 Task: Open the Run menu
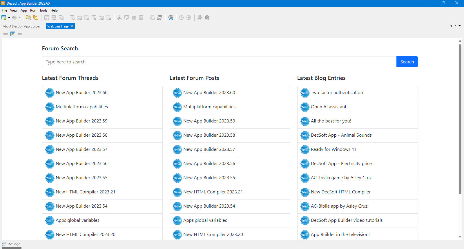(33, 10)
